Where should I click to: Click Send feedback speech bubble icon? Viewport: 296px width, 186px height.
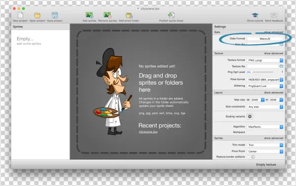point(274,15)
